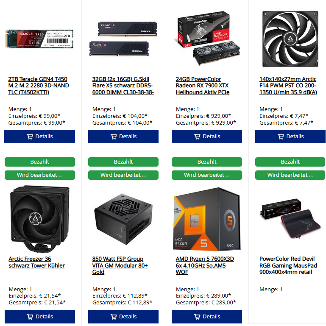This screenshot has height=326, width=326.
Task: Click cart icon on Radeon RX 7900 XTX Details
Action: [x=197, y=137]
